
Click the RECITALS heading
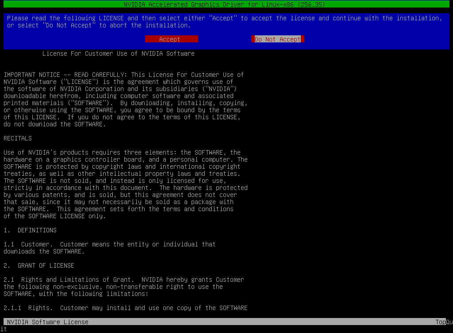(x=18, y=138)
